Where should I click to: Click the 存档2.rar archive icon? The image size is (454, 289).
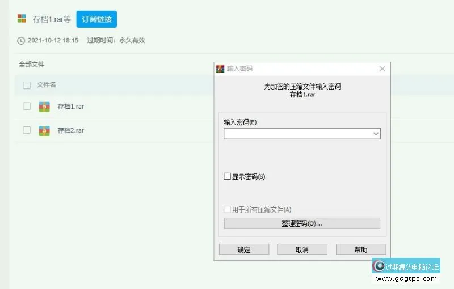pos(44,131)
